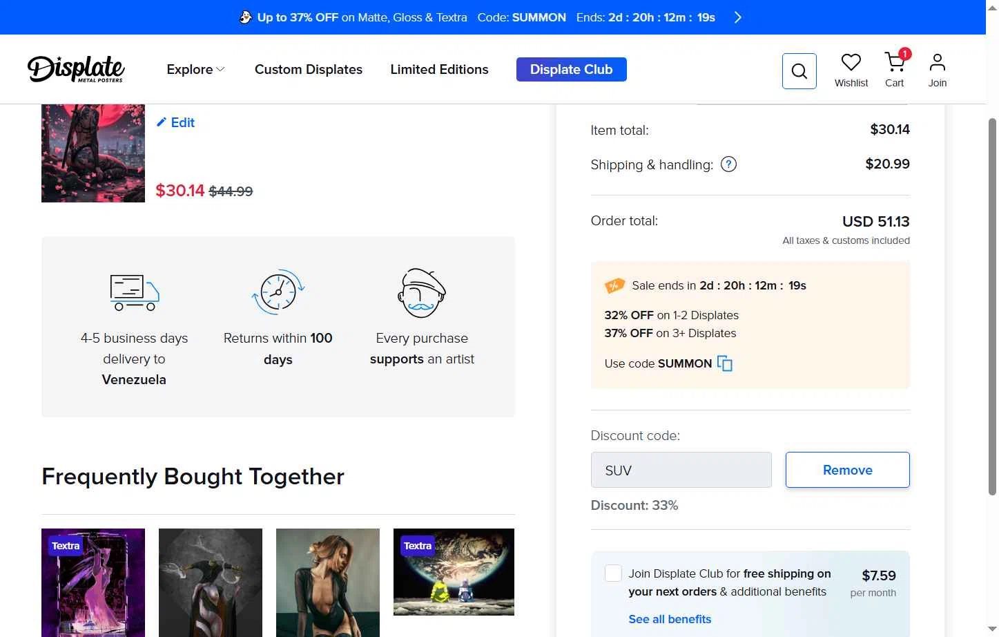Viewport: 999px width, 637px height.
Task: Click the Edit pencil link
Action: pos(176,122)
